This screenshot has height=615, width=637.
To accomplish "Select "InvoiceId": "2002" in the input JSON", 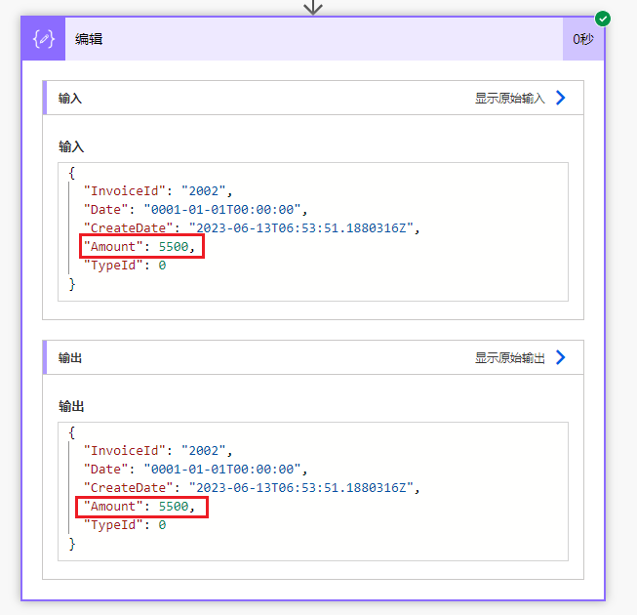I will pyautogui.click(x=158, y=190).
